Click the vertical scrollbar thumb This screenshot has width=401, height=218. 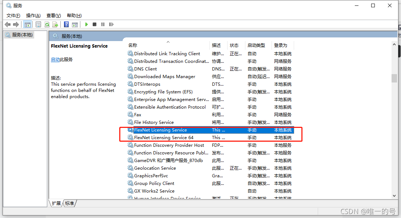394,78
